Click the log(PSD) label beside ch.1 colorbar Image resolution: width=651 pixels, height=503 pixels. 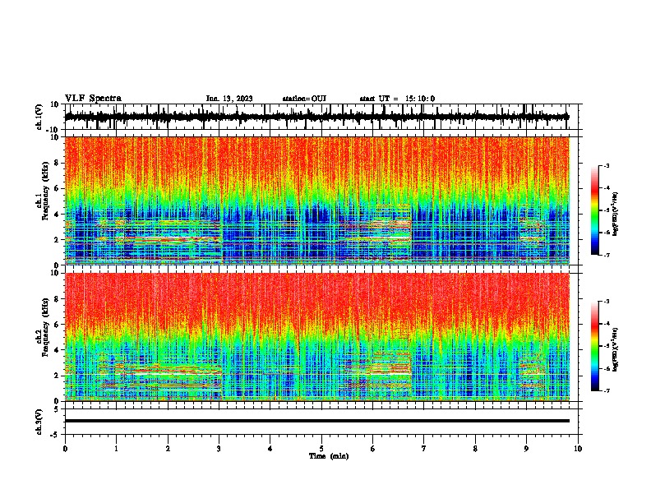[x=615, y=214]
